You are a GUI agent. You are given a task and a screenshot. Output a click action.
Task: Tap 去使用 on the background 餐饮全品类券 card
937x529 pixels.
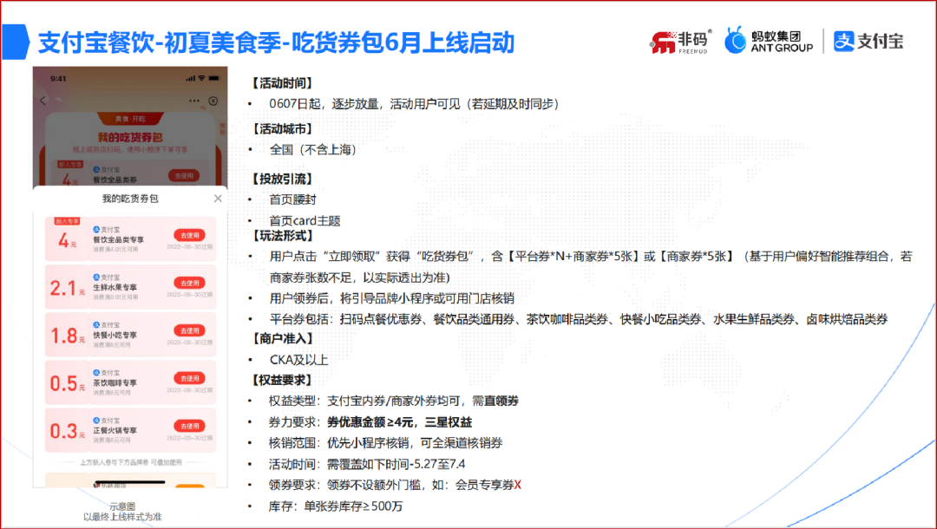(184, 175)
